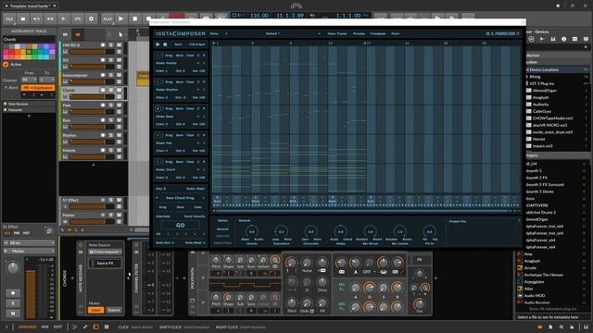This screenshot has height=333, width=593.
Task: Enable Input mute on Note Receiver
Action: [x=95, y=310]
